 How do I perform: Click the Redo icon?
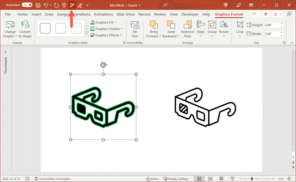(x=56, y=5)
